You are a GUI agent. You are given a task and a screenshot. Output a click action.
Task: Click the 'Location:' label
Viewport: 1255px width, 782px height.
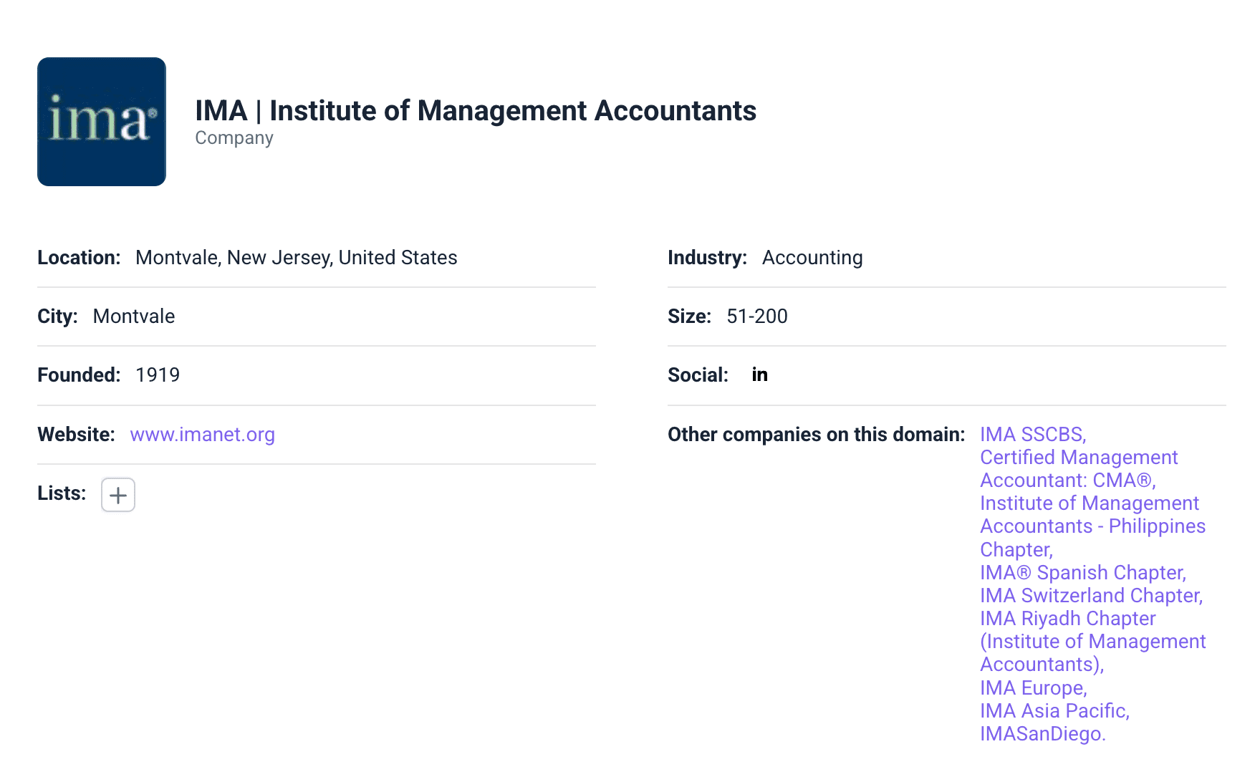[x=79, y=258]
